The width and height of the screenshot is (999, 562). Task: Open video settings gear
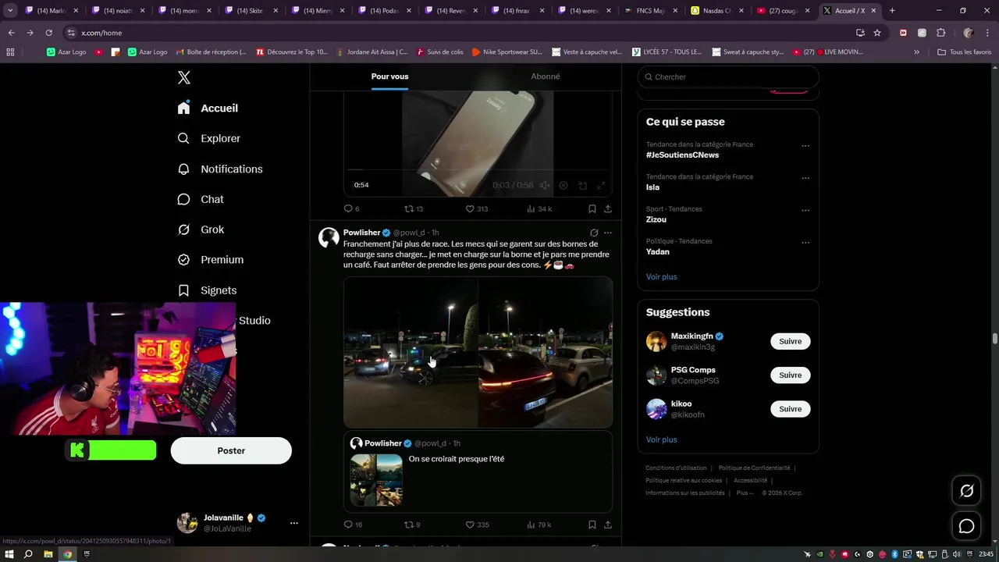[x=563, y=185]
